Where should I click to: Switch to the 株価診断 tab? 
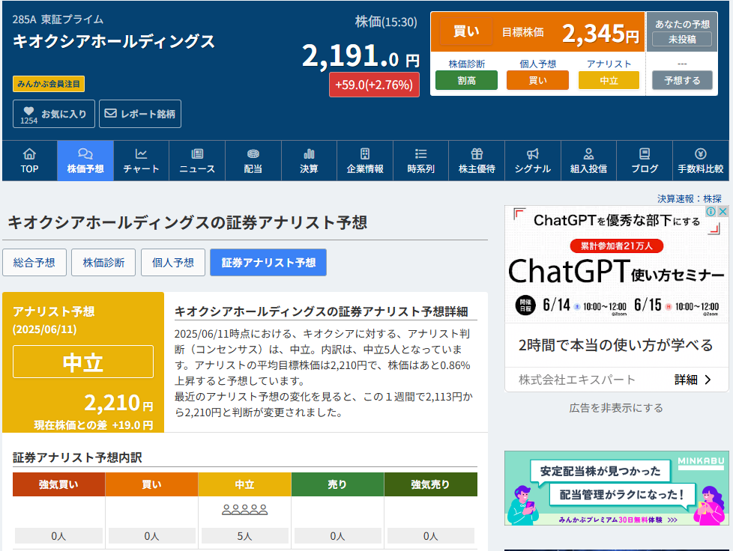pyautogui.click(x=103, y=263)
